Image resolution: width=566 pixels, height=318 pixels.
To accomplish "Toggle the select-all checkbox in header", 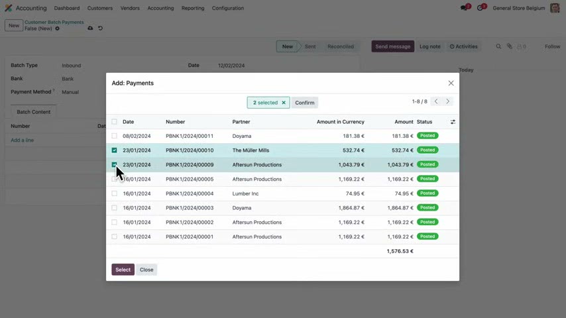I will click(x=115, y=122).
